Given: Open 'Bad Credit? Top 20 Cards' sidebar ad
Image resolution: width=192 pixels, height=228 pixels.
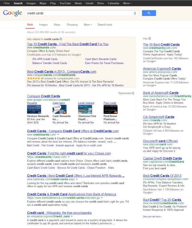Looking at the screenshot, I should pyautogui.click(x=162, y=200).
